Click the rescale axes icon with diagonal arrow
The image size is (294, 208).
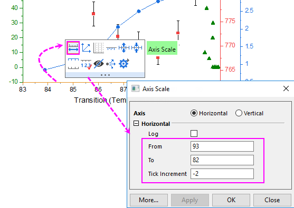point(86,48)
